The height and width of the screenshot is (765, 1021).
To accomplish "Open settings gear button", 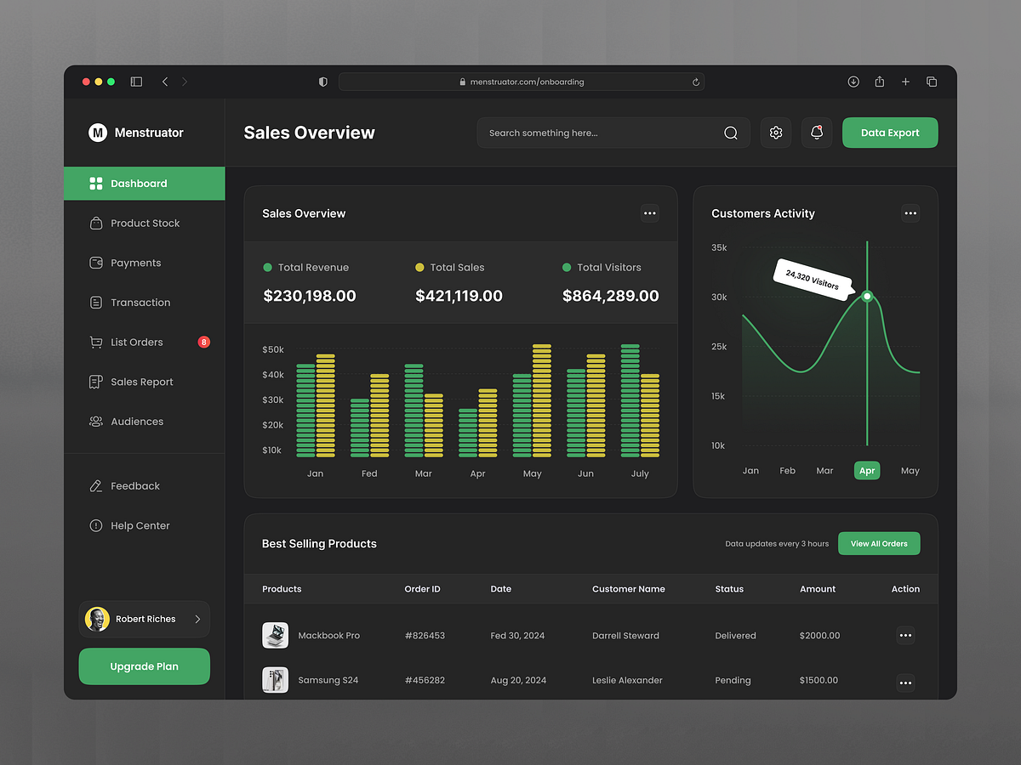I will (x=776, y=133).
